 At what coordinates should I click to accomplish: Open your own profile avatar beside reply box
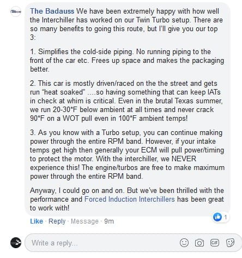(16, 243)
